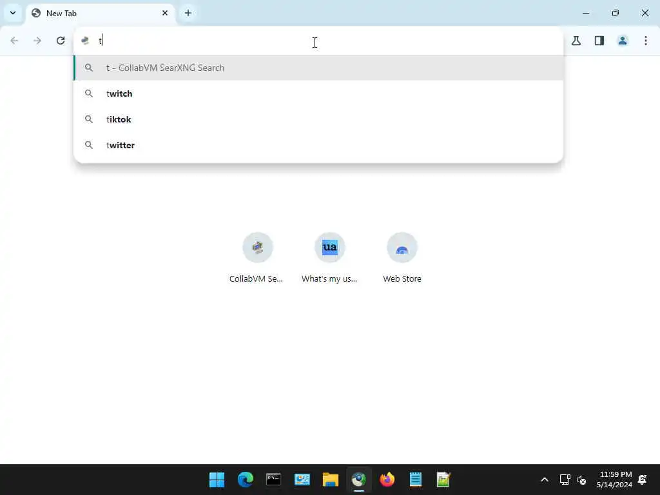
Task: Go back with the back arrow
Action: (x=14, y=41)
